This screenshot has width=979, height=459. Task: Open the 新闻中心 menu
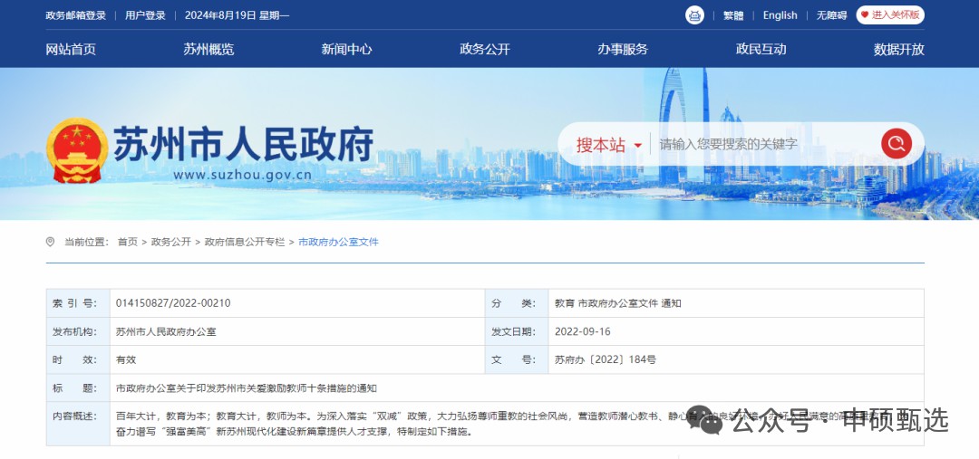click(x=346, y=49)
